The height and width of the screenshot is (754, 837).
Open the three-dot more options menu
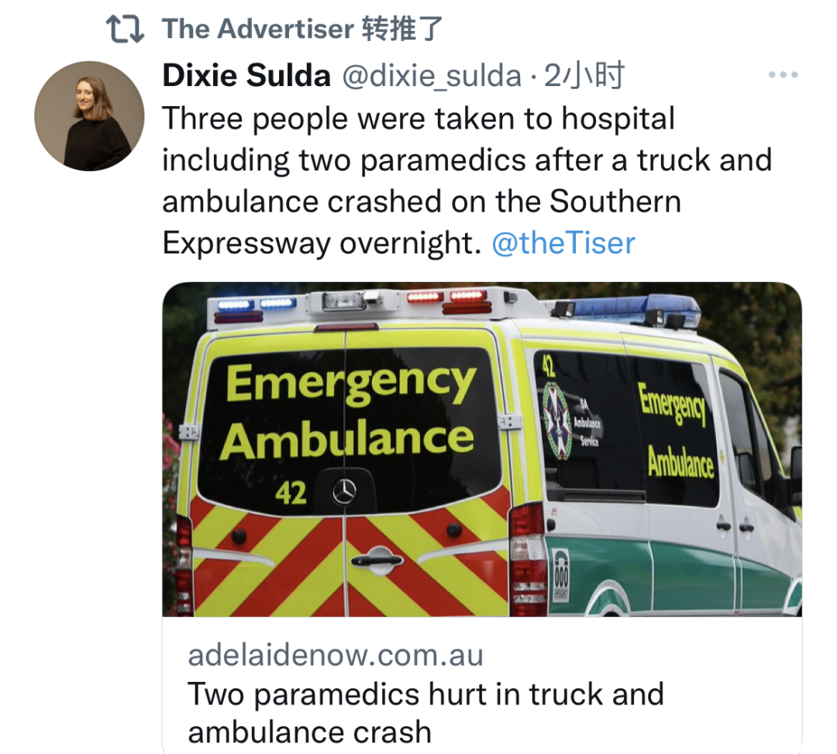[783, 74]
